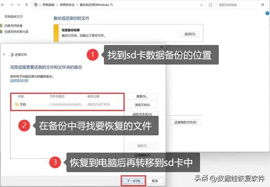
Task: Click the 选择其他日期 link
Action: point(18,80)
